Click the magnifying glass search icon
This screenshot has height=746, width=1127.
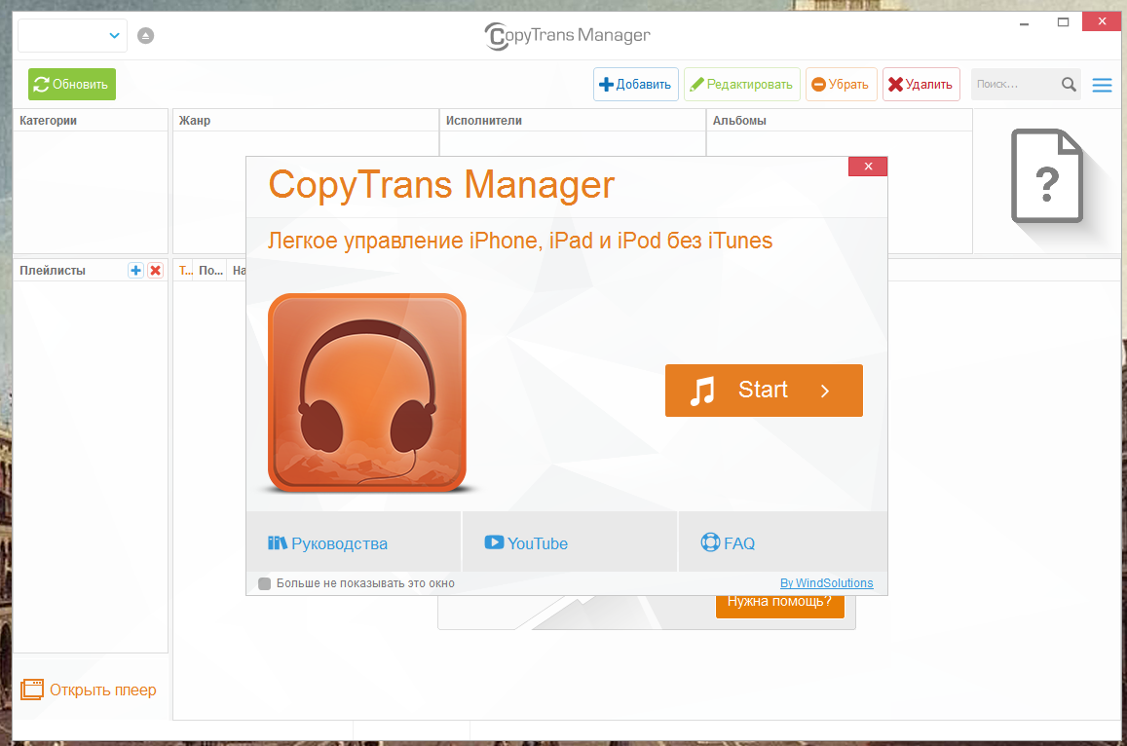[1069, 84]
